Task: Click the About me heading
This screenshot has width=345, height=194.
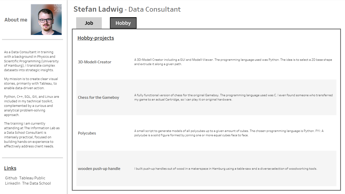Action: (16, 20)
